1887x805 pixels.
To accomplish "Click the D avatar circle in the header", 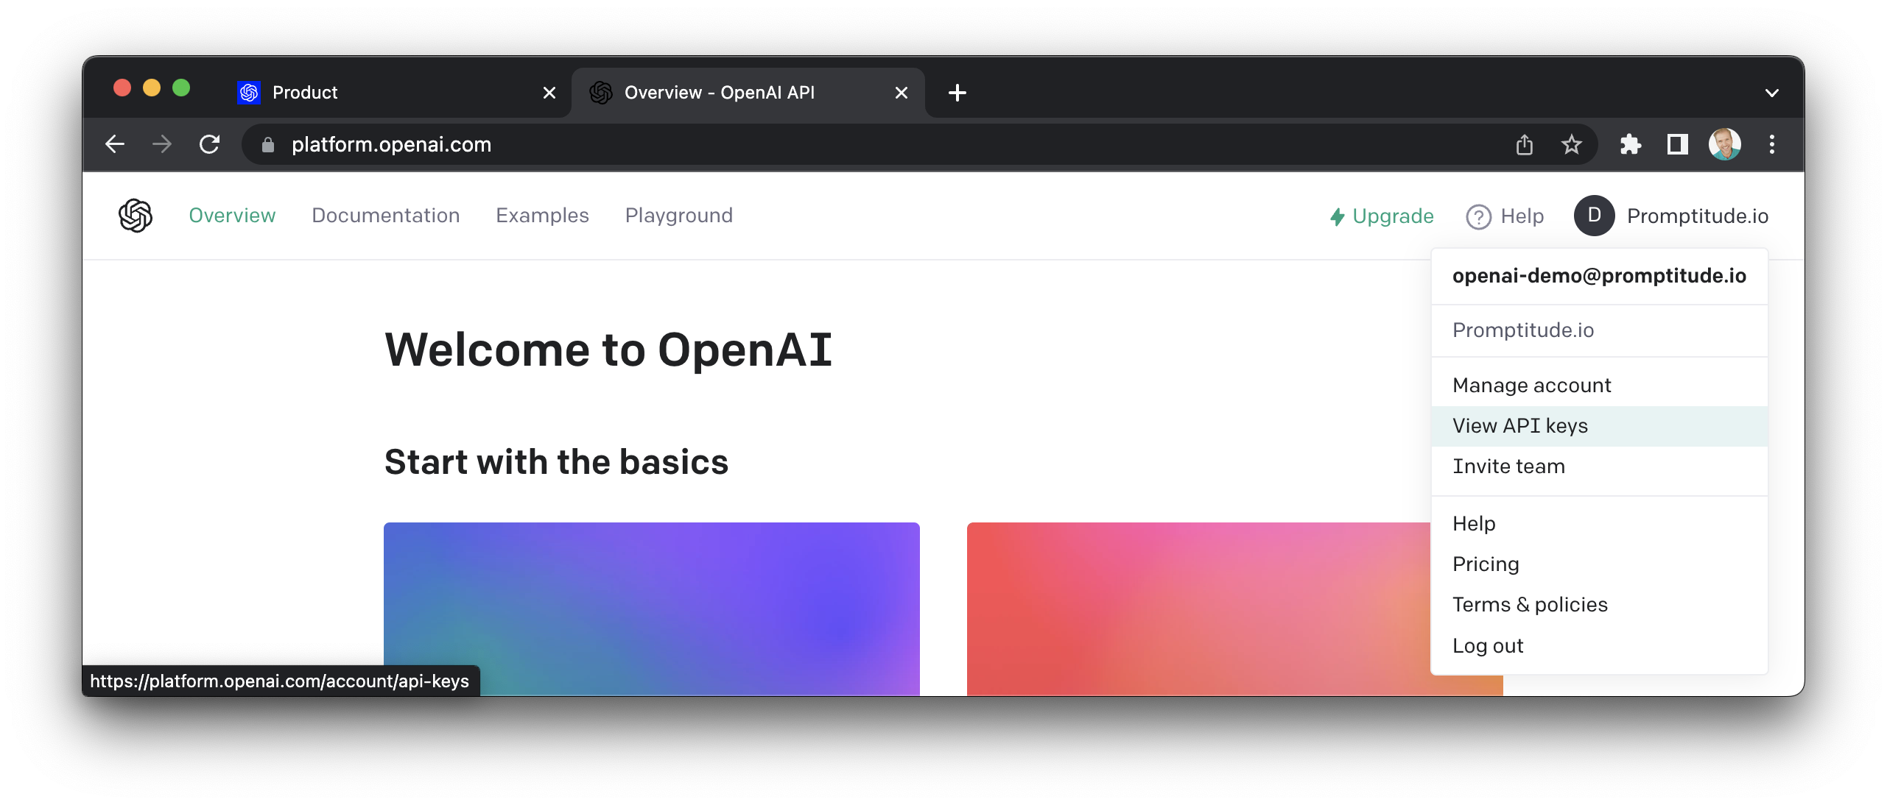I will tap(1594, 216).
